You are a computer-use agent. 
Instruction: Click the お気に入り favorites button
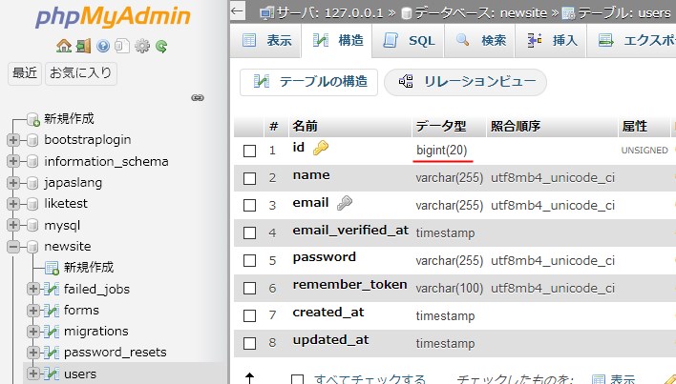coord(80,72)
